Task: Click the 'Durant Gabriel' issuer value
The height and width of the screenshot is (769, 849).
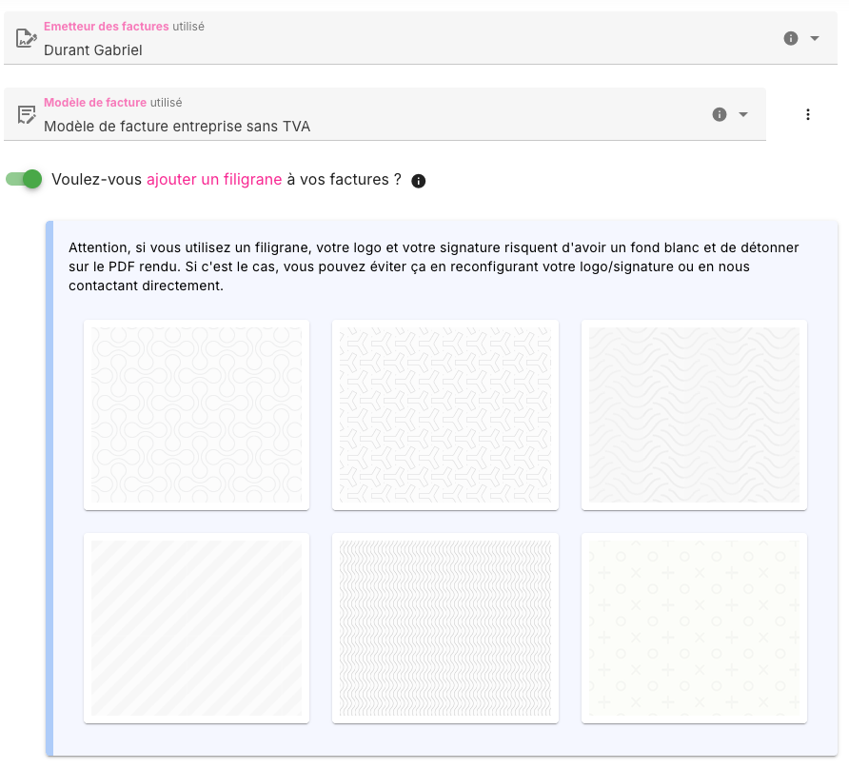Action: (x=93, y=49)
